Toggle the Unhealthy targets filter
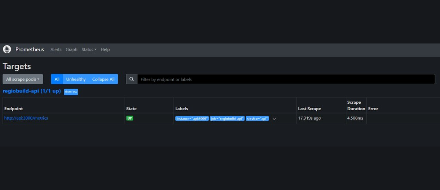The image size is (440, 190). [x=76, y=79]
